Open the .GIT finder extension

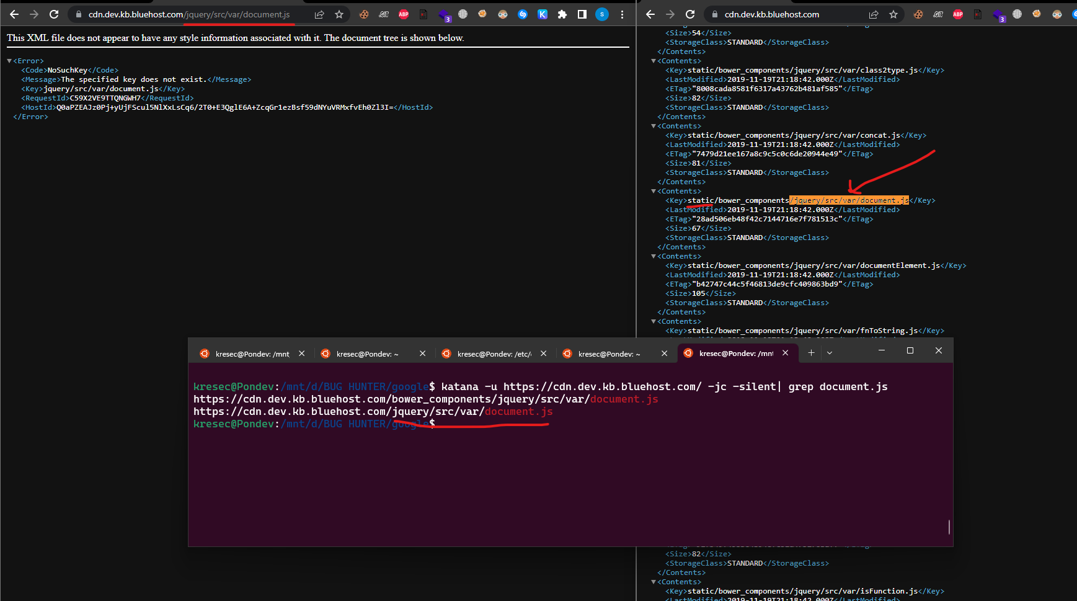point(383,14)
